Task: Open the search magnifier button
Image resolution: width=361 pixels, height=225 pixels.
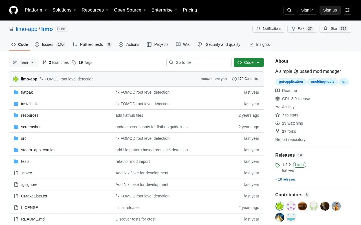Action: pos(289,10)
